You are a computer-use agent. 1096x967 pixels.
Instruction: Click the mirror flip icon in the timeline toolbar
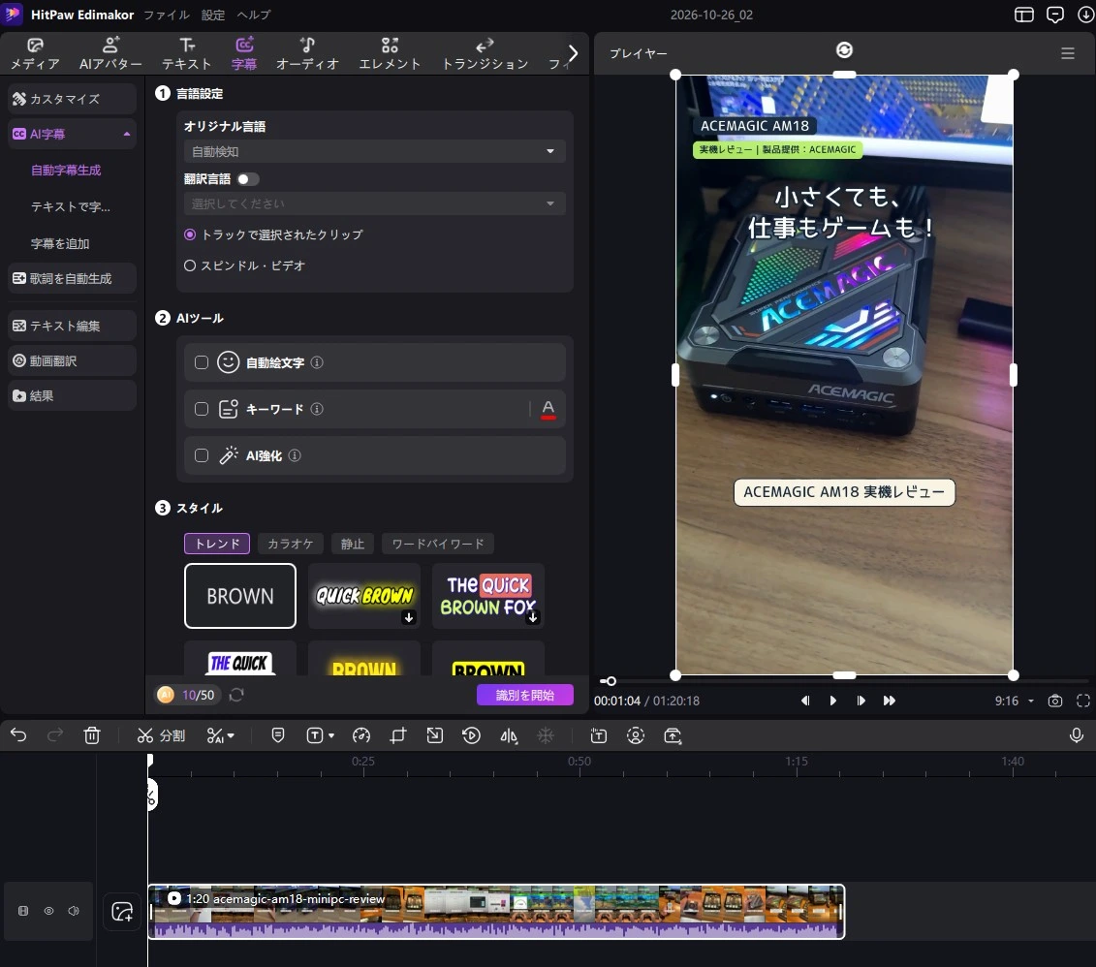coord(509,735)
